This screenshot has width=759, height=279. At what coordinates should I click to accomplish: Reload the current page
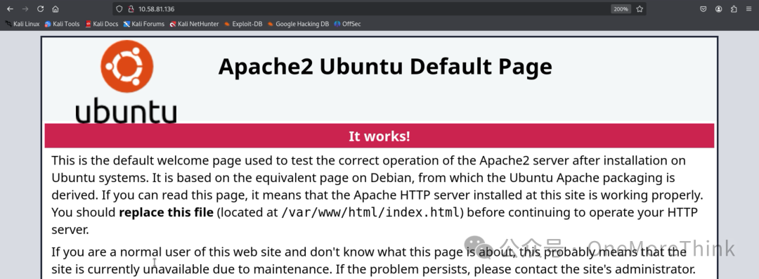pyautogui.click(x=40, y=8)
